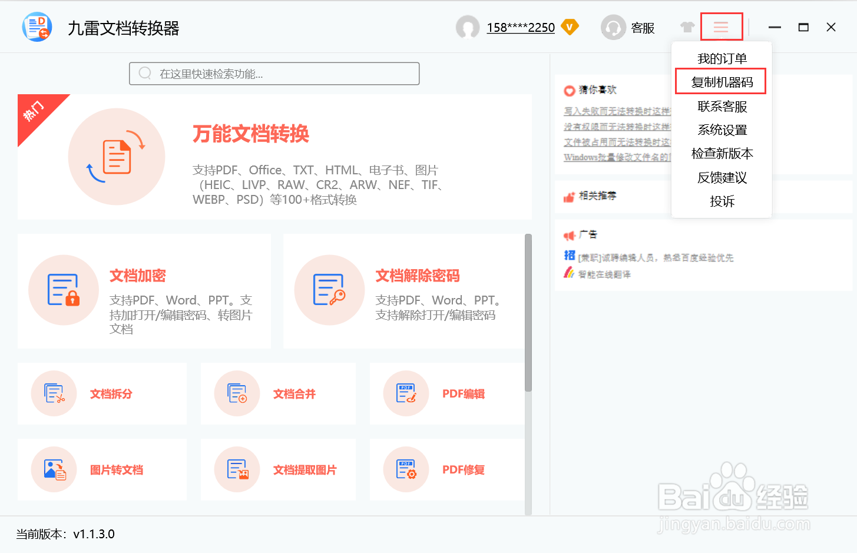Open the 文档提取图片 label
The width and height of the screenshot is (857, 553).
(305, 470)
